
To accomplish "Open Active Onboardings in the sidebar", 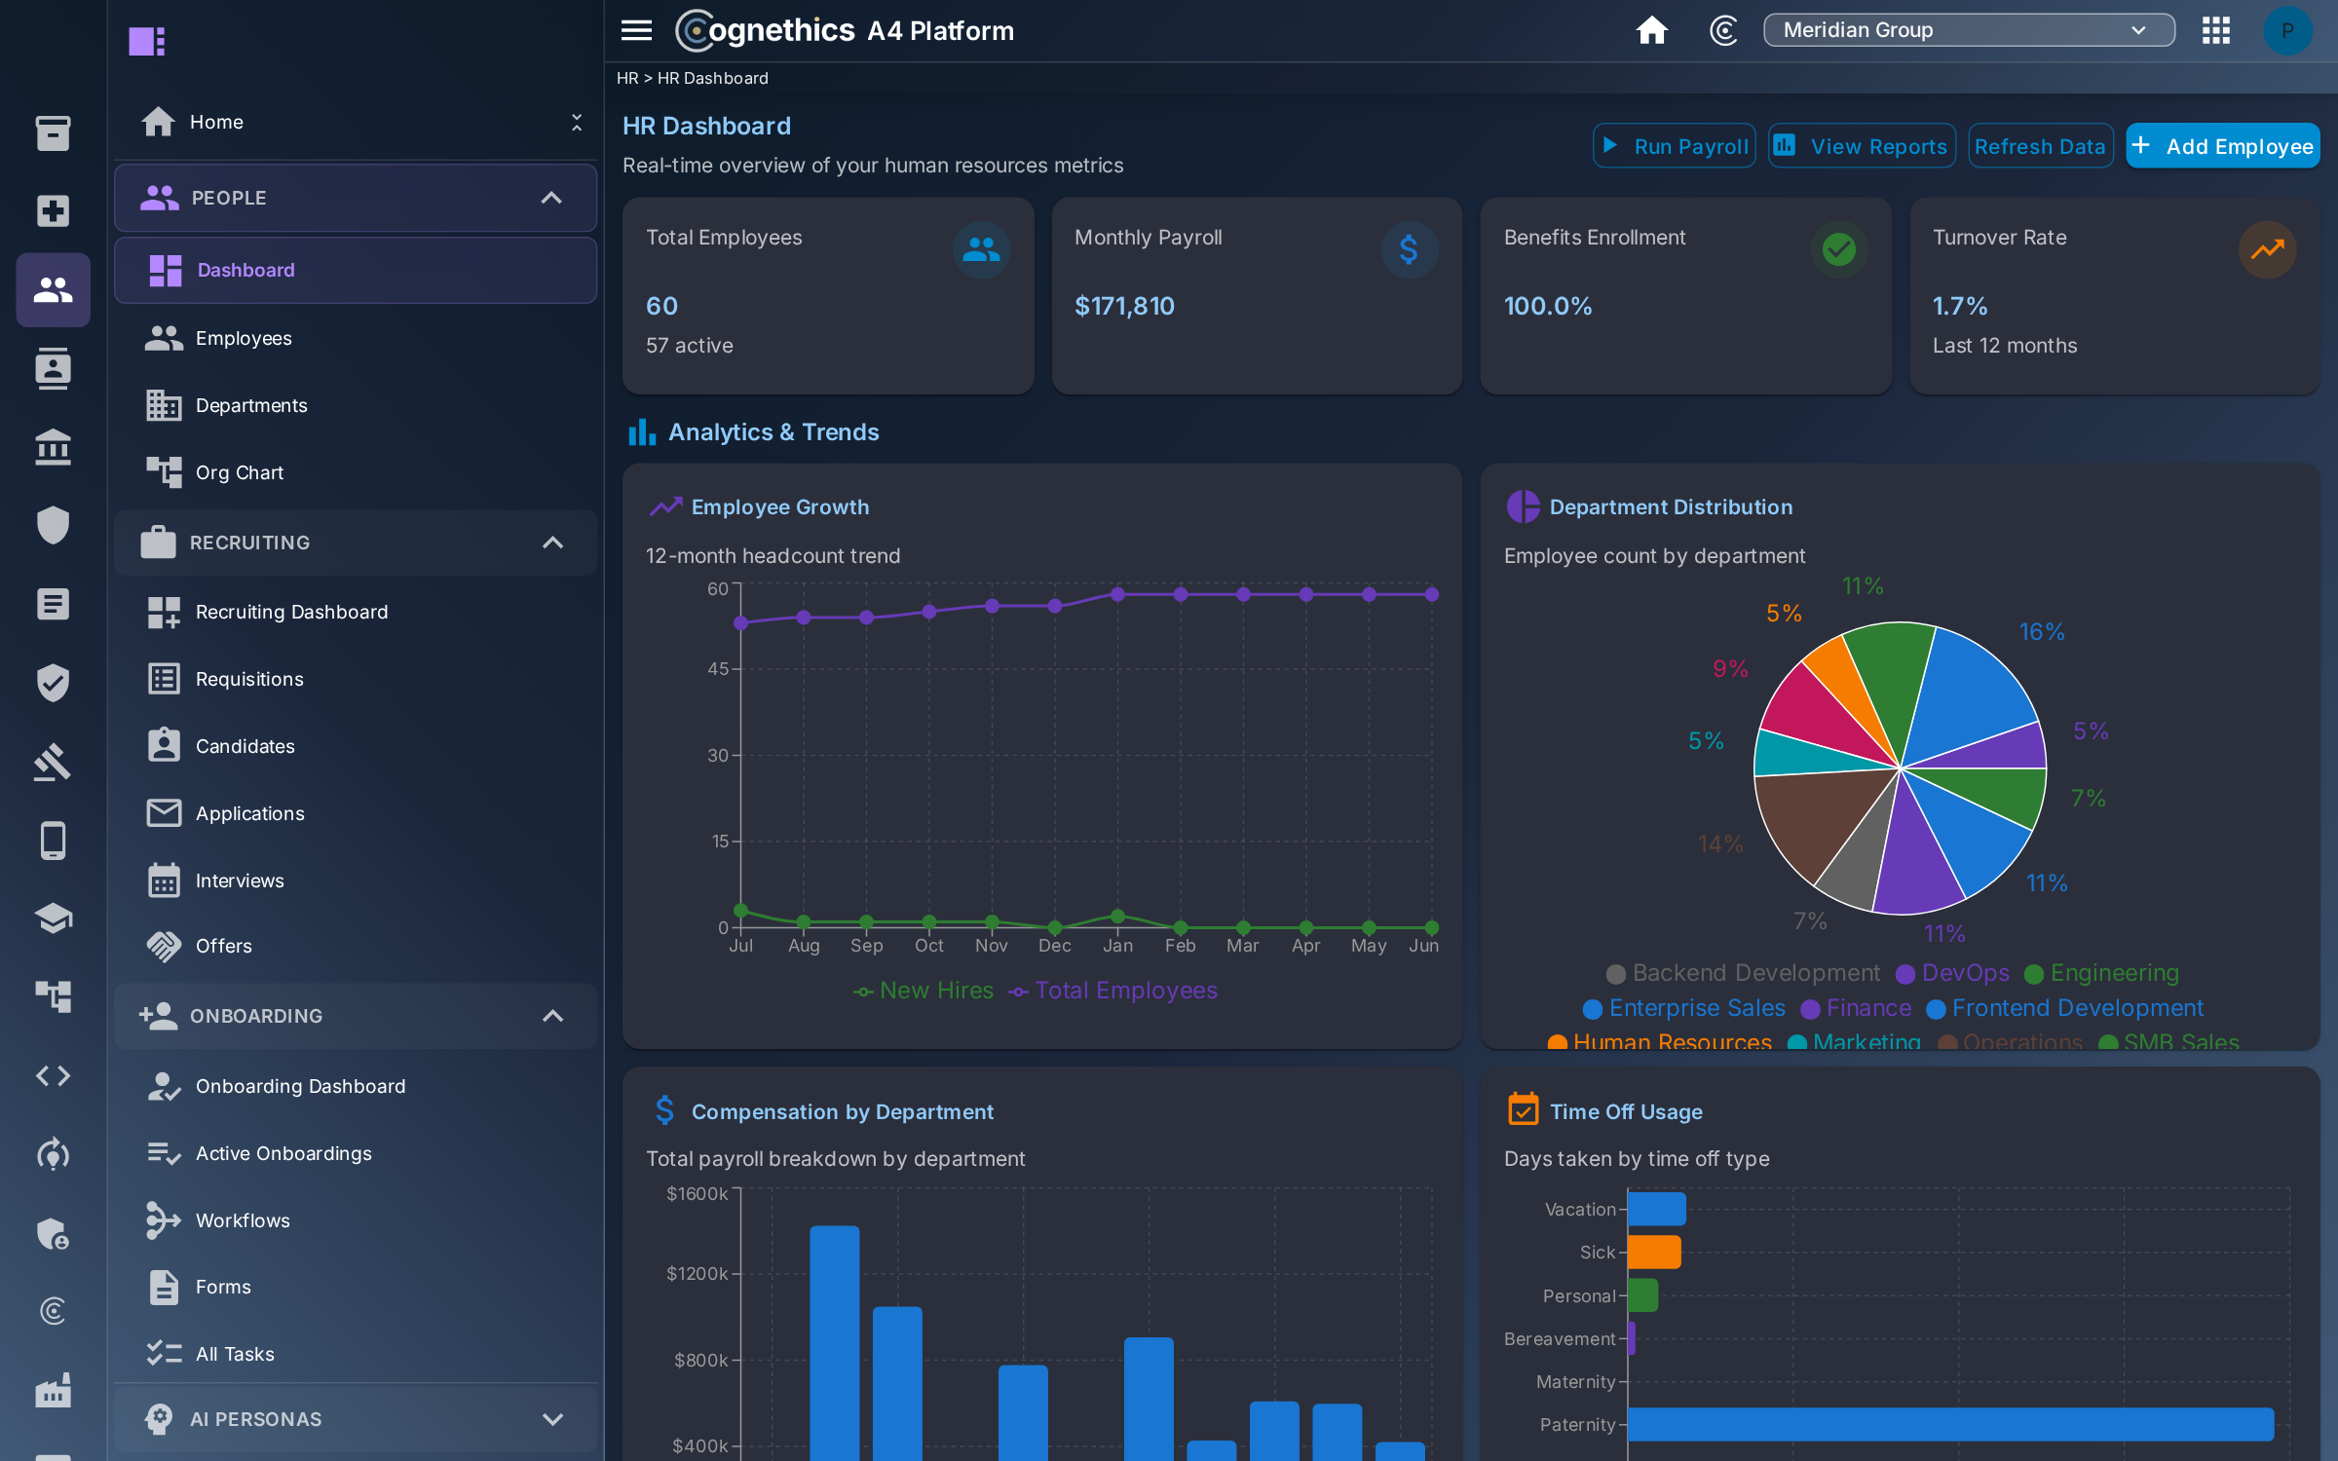I will coord(356,1153).
